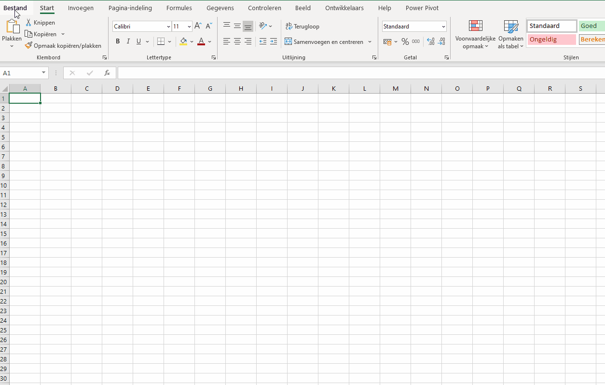Click Opmaken als tabel
Image resolution: width=605 pixels, height=385 pixels.
[x=510, y=34]
